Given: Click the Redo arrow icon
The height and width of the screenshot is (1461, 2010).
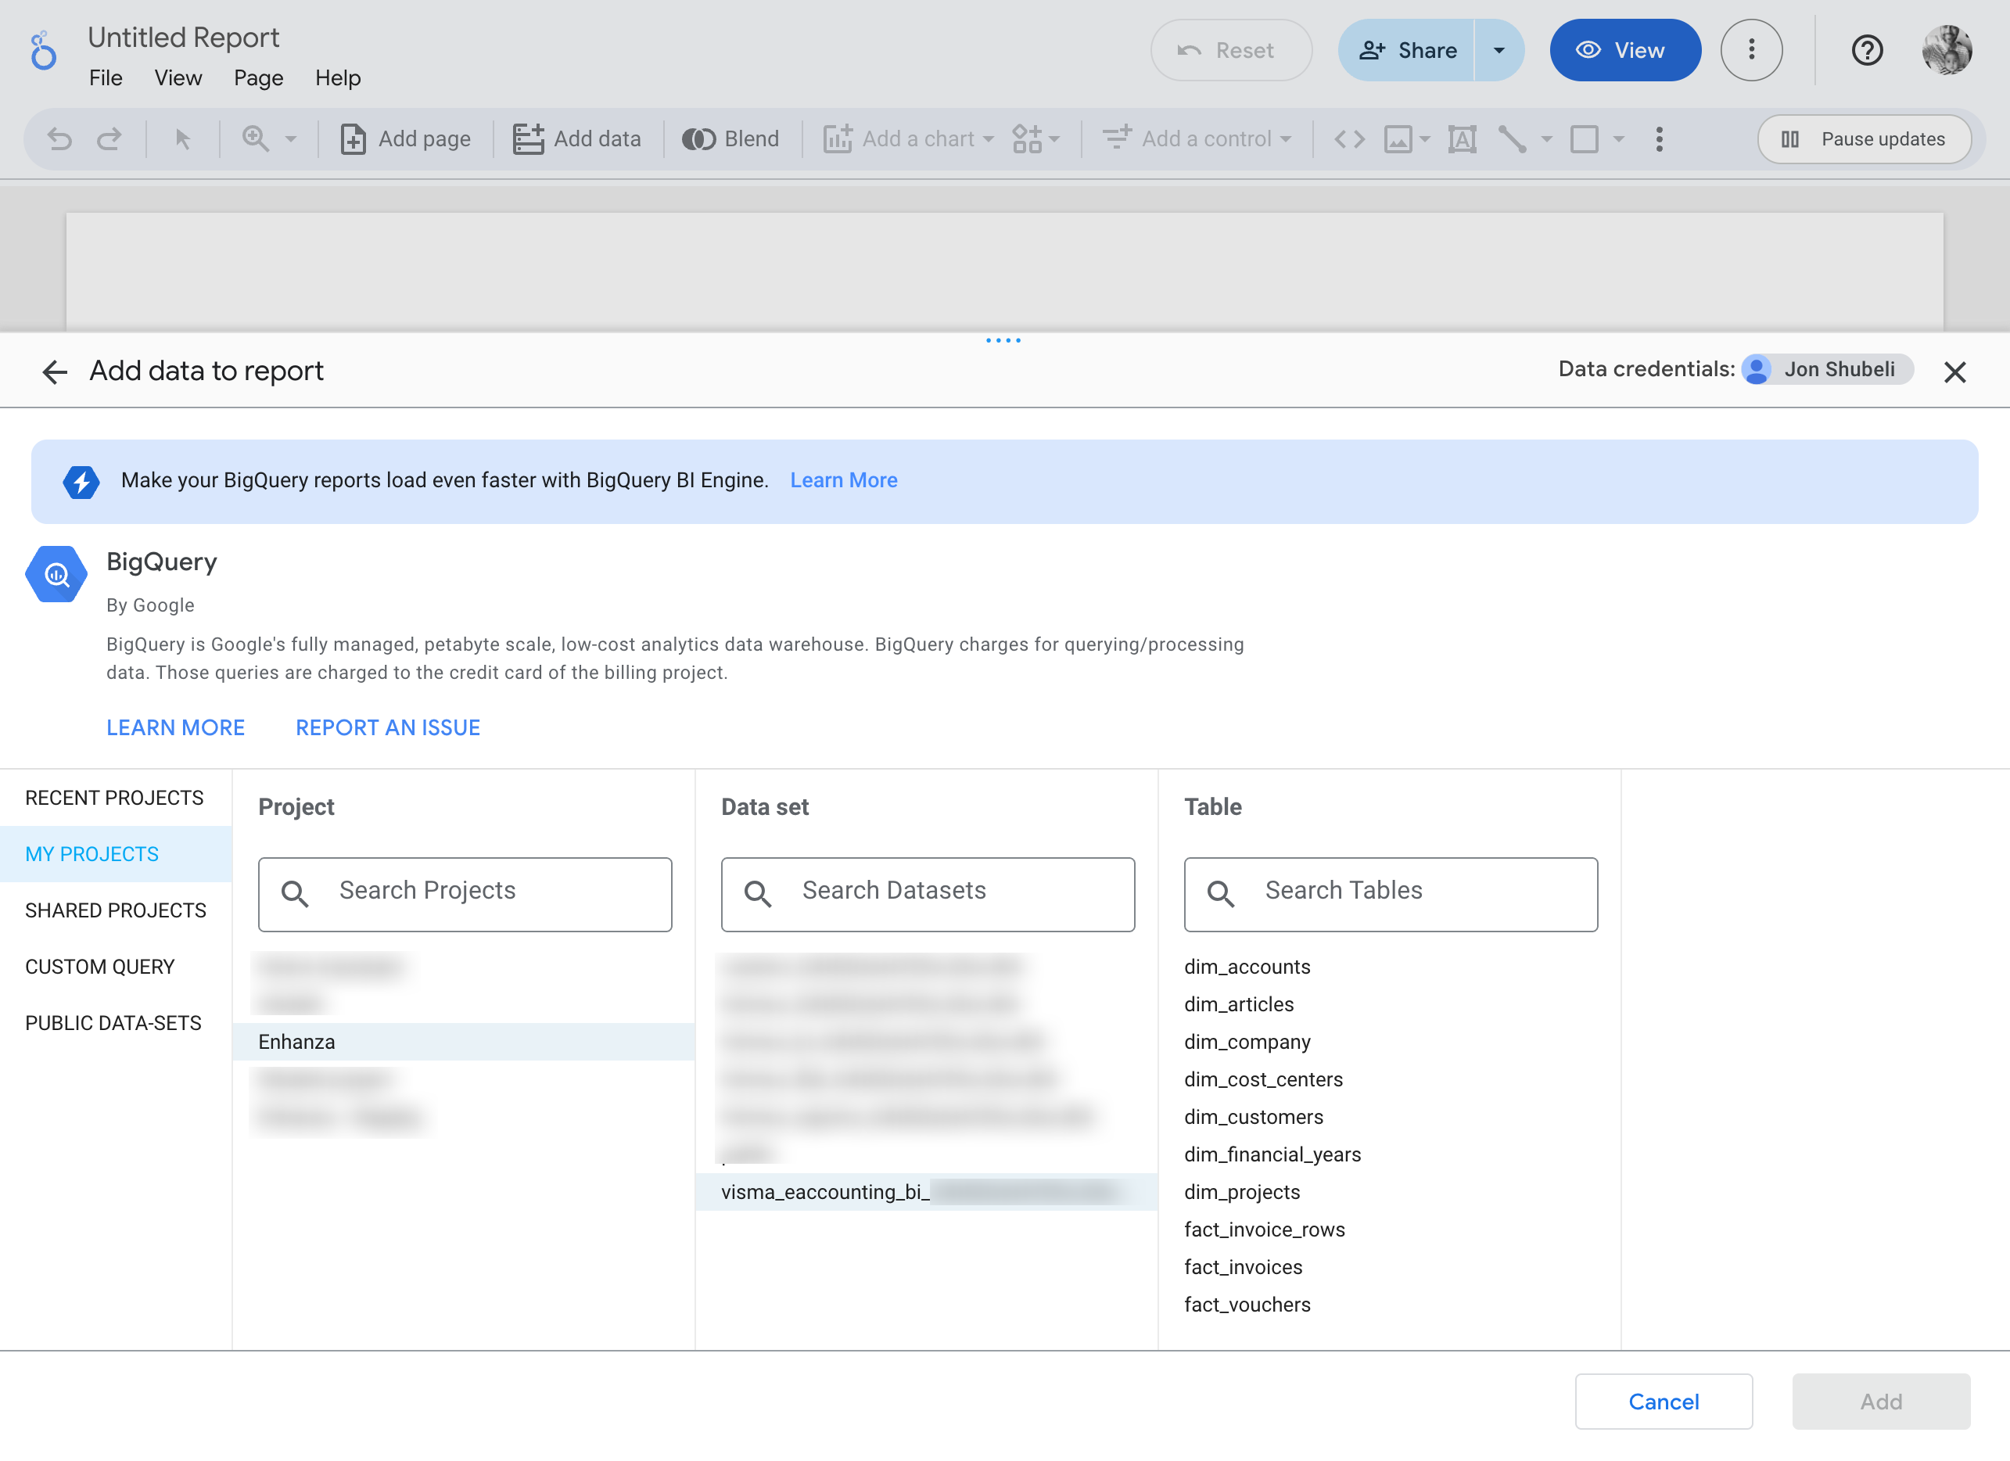Looking at the screenshot, I should [110, 138].
